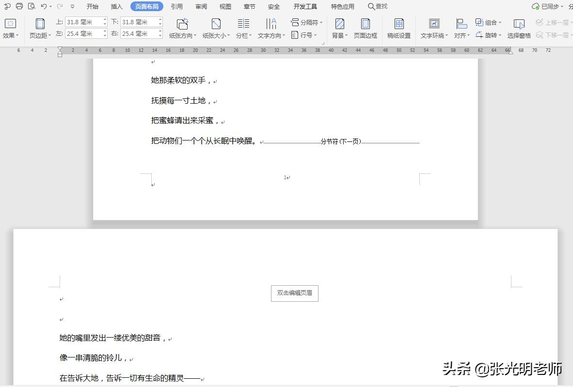Expand the 行号 (Line Numbers) dropdown
This screenshot has height=387, width=573.
click(303, 34)
